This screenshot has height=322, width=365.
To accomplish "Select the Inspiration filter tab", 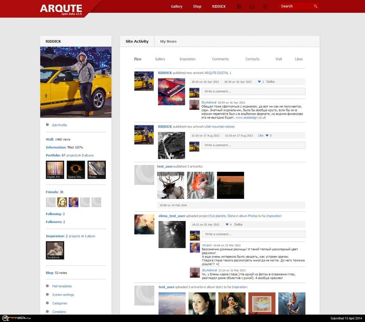I will click(x=187, y=59).
